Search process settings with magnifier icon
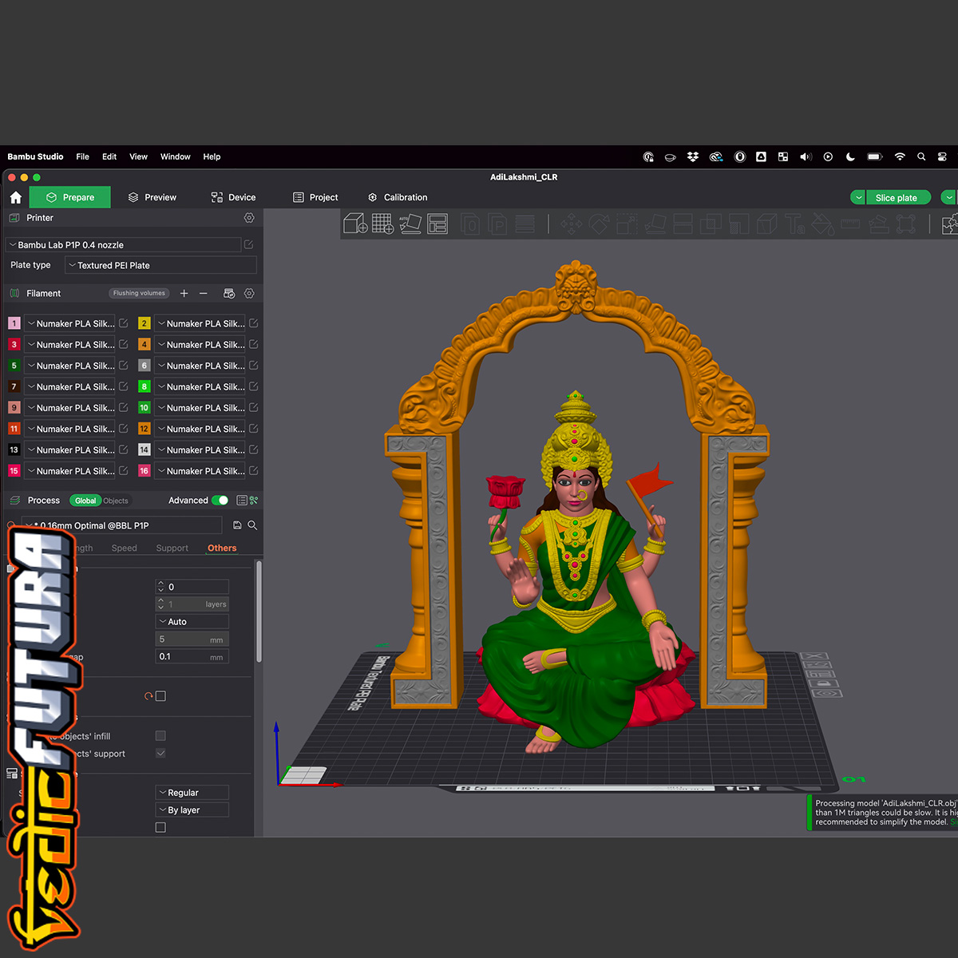958x958 pixels. click(252, 525)
